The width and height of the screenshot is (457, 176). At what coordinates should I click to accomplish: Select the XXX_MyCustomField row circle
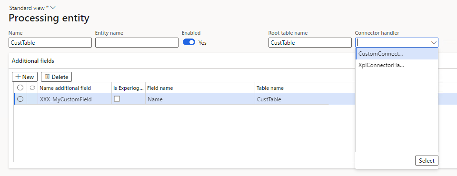[20, 99]
